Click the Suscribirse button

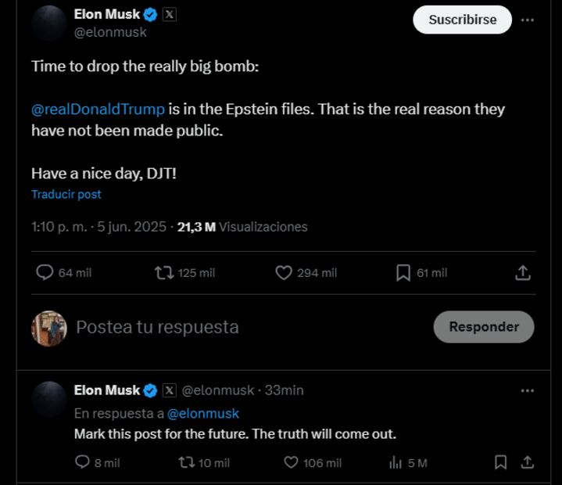coord(463,20)
